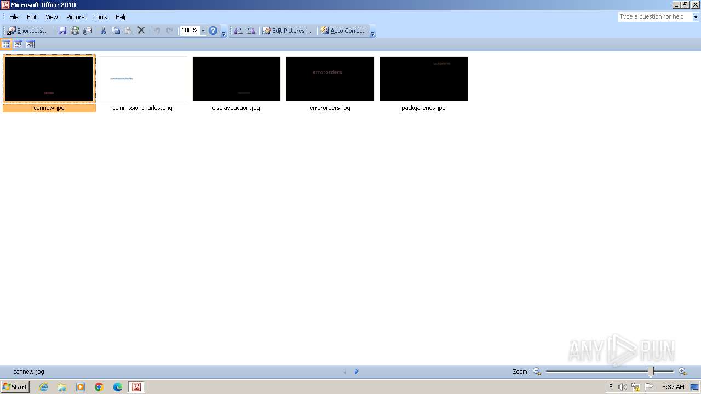Open the Picture menu
The height and width of the screenshot is (394, 701).
[76, 17]
